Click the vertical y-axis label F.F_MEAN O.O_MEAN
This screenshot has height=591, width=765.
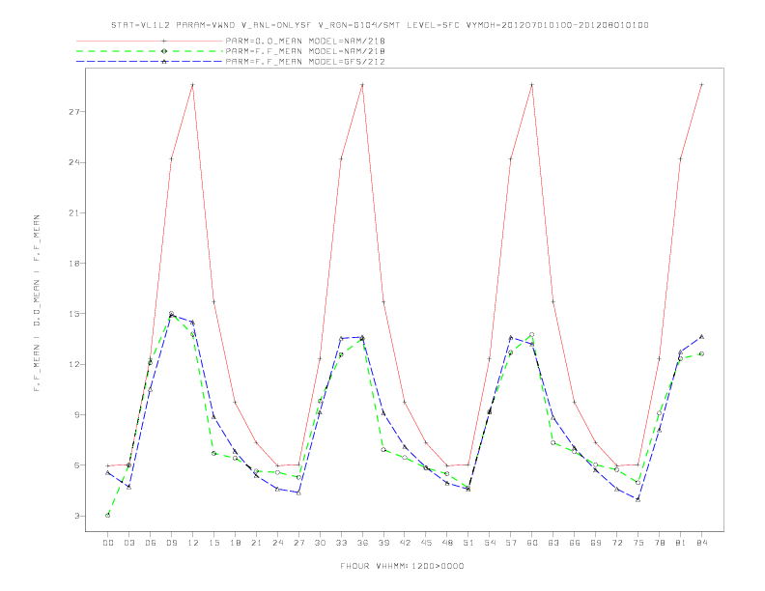click(37, 303)
